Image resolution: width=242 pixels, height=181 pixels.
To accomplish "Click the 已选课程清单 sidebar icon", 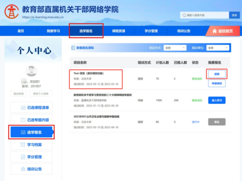I will pyautogui.click(x=23, y=108).
